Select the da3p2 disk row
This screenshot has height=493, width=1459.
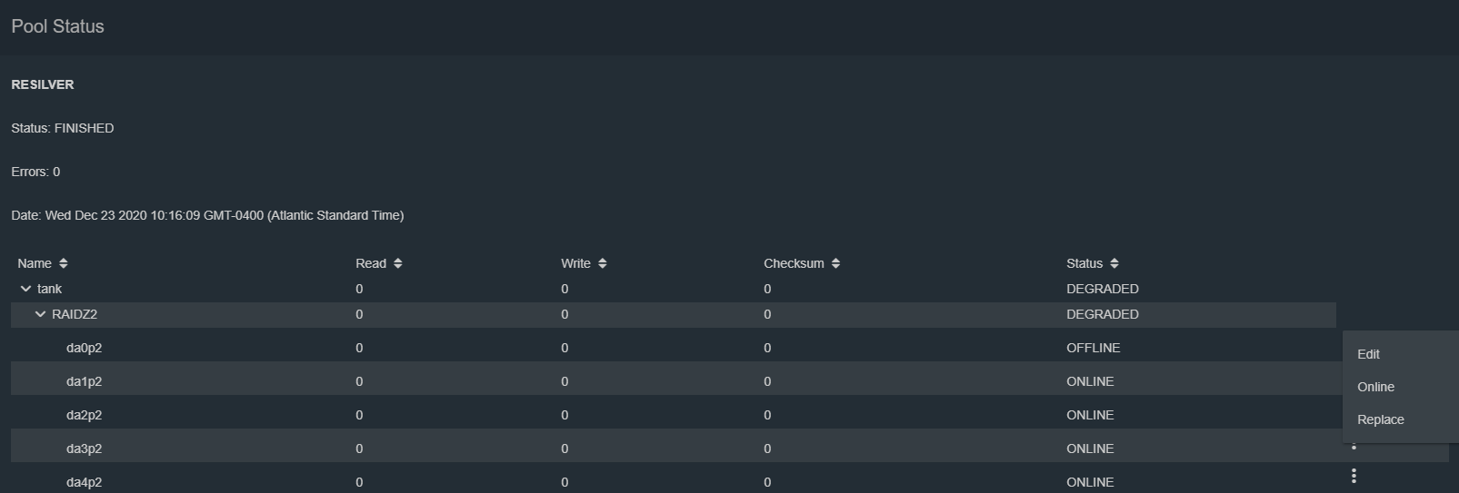(x=674, y=449)
